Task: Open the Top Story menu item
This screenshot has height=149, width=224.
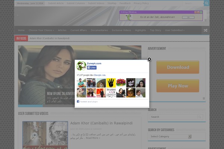Action: point(155,30)
